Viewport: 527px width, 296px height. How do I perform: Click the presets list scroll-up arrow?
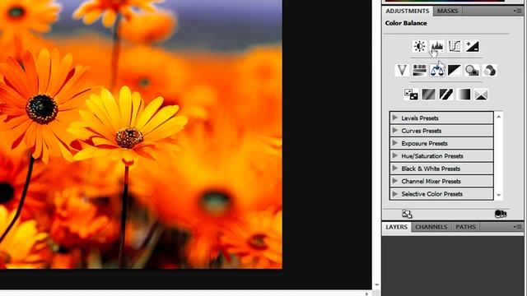pos(498,117)
